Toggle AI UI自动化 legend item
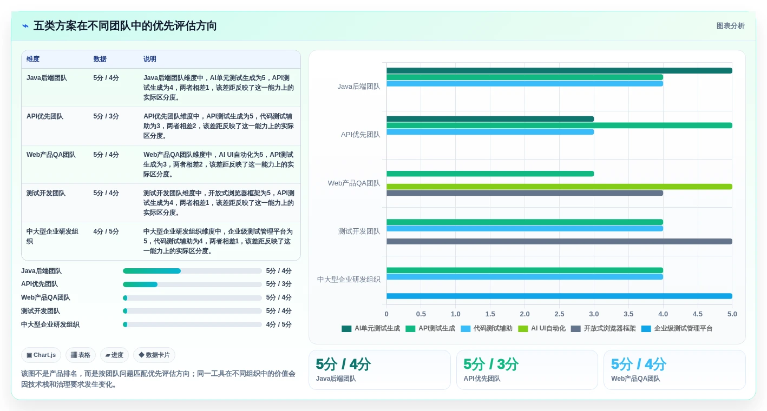The height and width of the screenshot is (411, 767). (542, 328)
